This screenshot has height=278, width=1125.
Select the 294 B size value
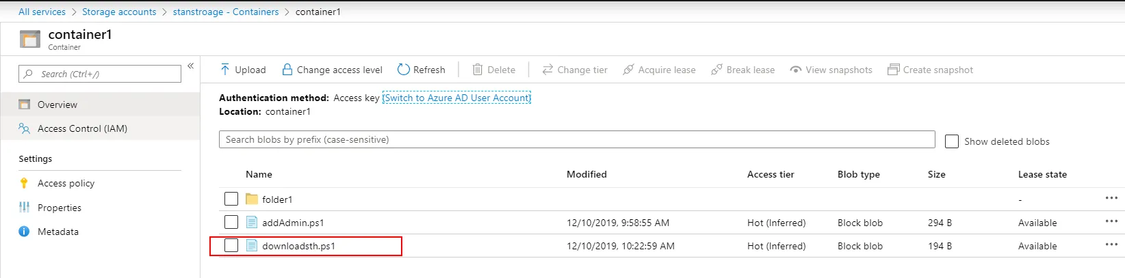click(x=940, y=223)
